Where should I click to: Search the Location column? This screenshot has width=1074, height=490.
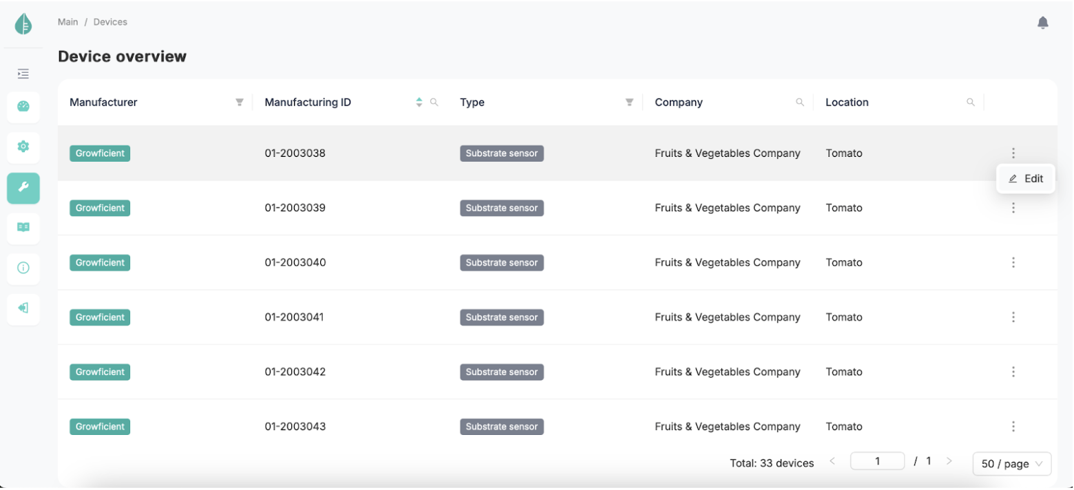click(971, 103)
